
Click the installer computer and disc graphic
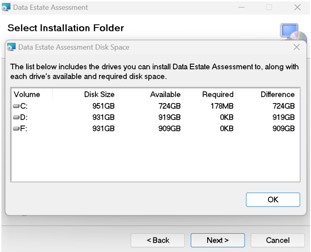tap(293, 32)
